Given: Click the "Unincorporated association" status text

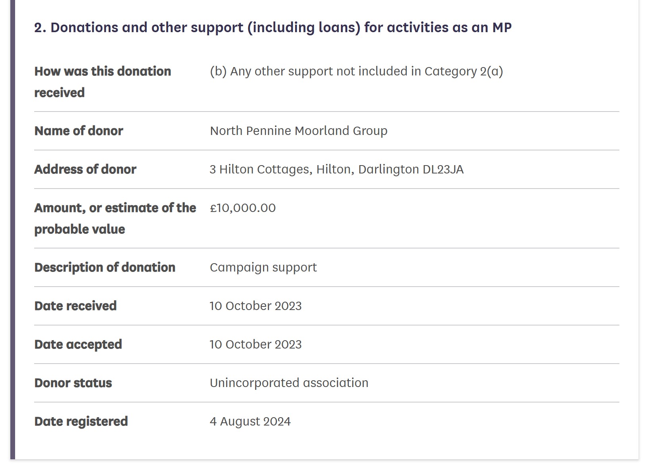Looking at the screenshot, I should [x=289, y=383].
